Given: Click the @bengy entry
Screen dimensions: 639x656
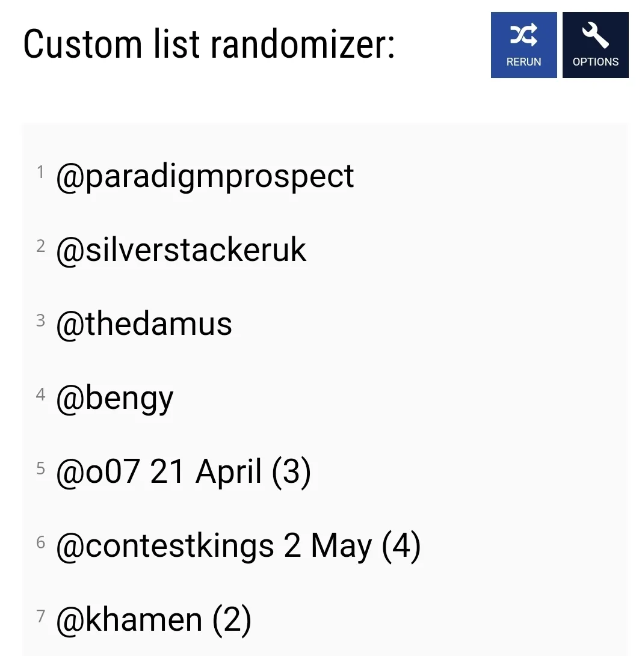Looking at the screenshot, I should pos(114,397).
